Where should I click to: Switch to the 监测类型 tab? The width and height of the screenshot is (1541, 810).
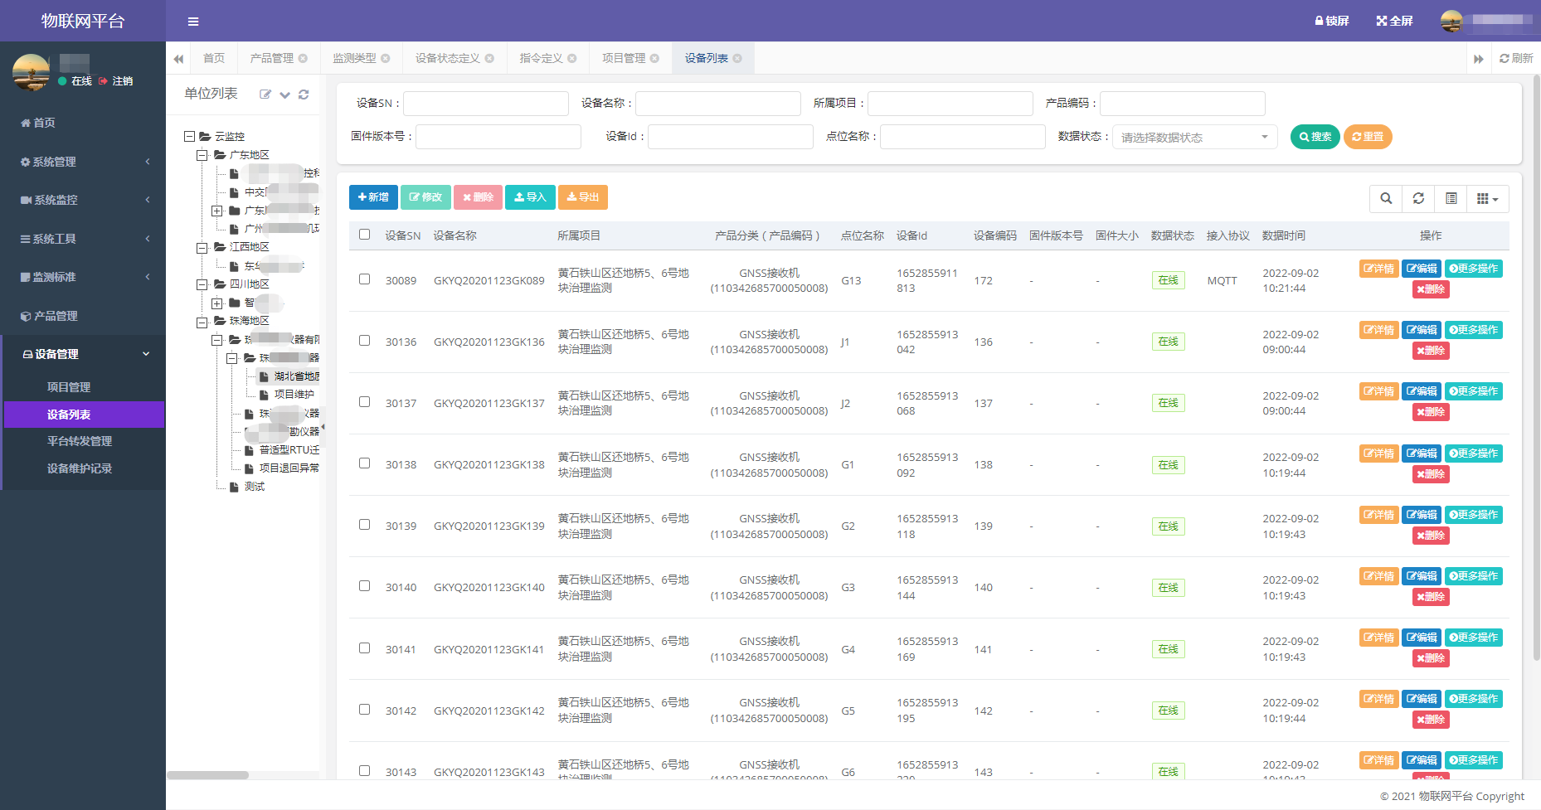tap(354, 58)
